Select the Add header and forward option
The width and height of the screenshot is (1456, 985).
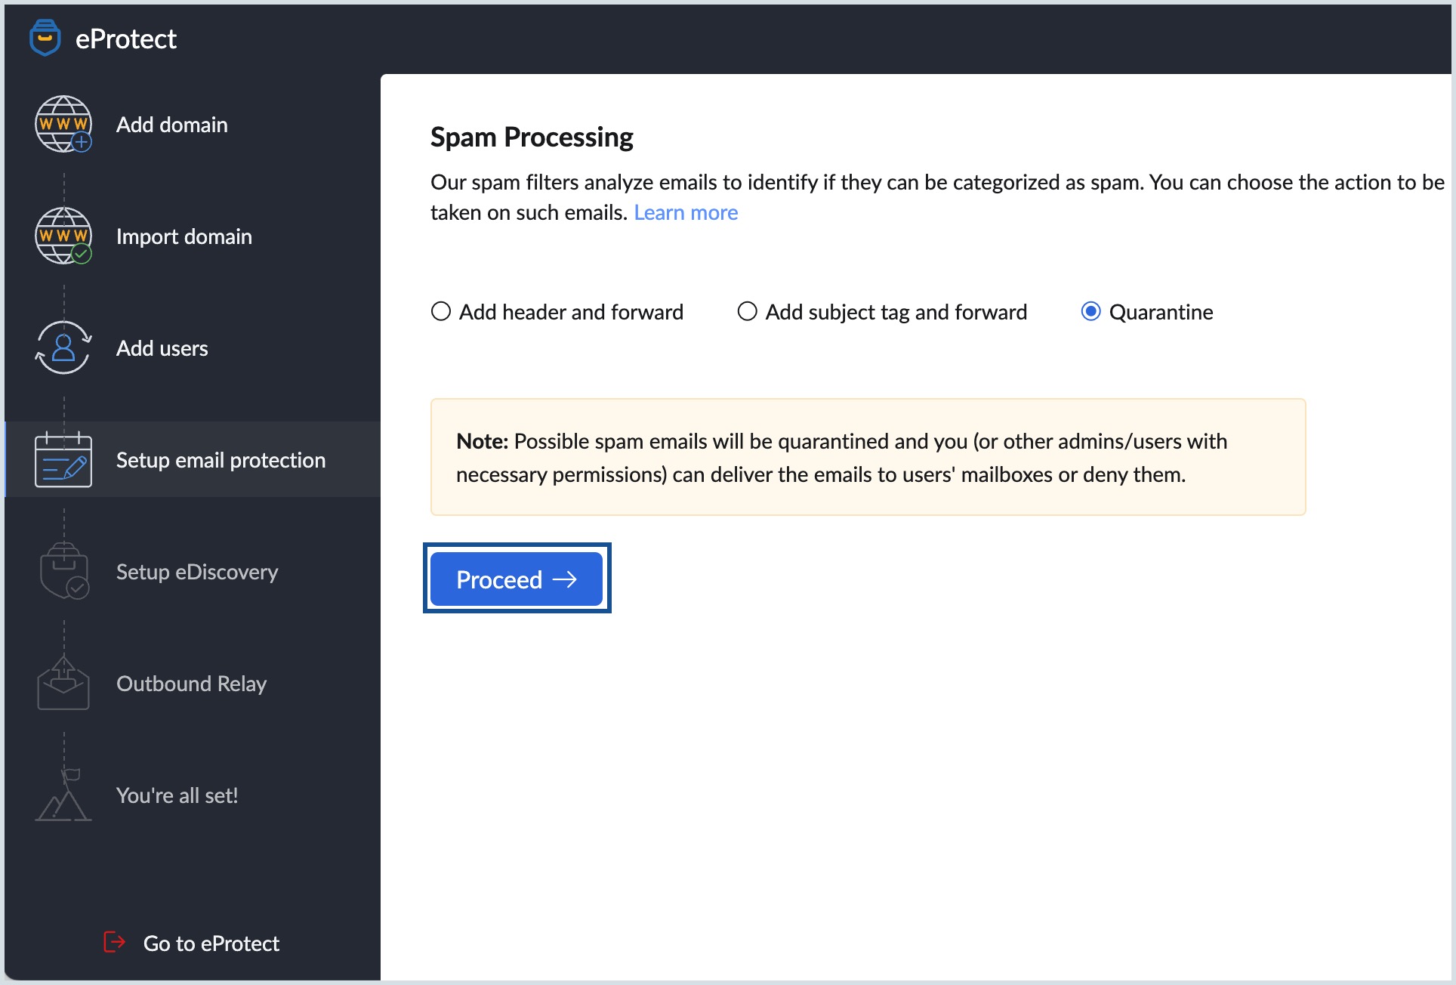pos(440,311)
